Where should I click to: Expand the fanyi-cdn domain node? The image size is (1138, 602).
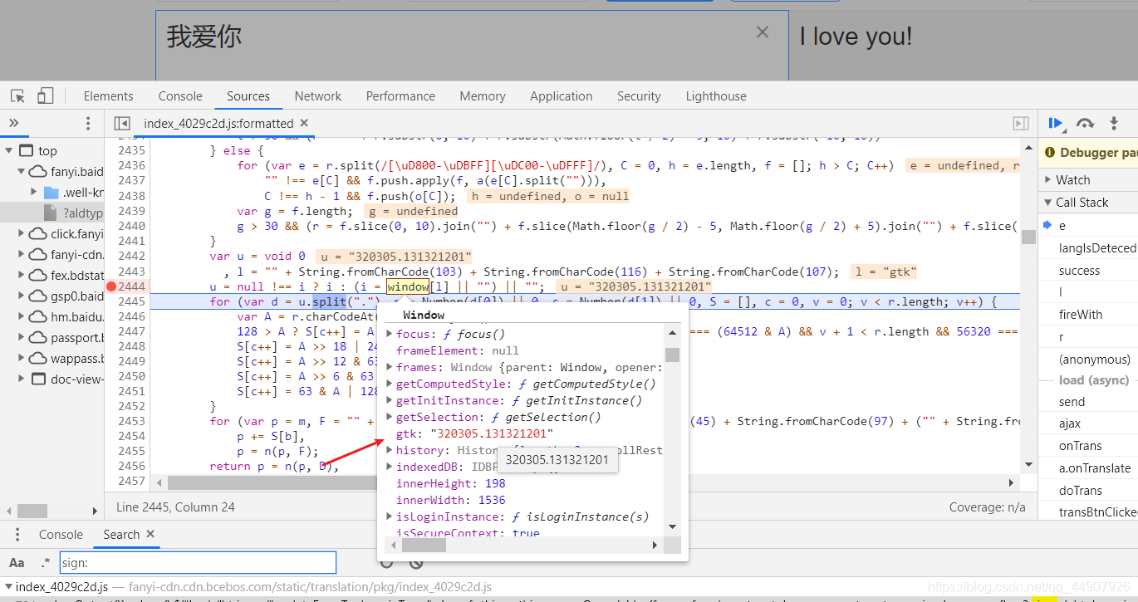22,255
